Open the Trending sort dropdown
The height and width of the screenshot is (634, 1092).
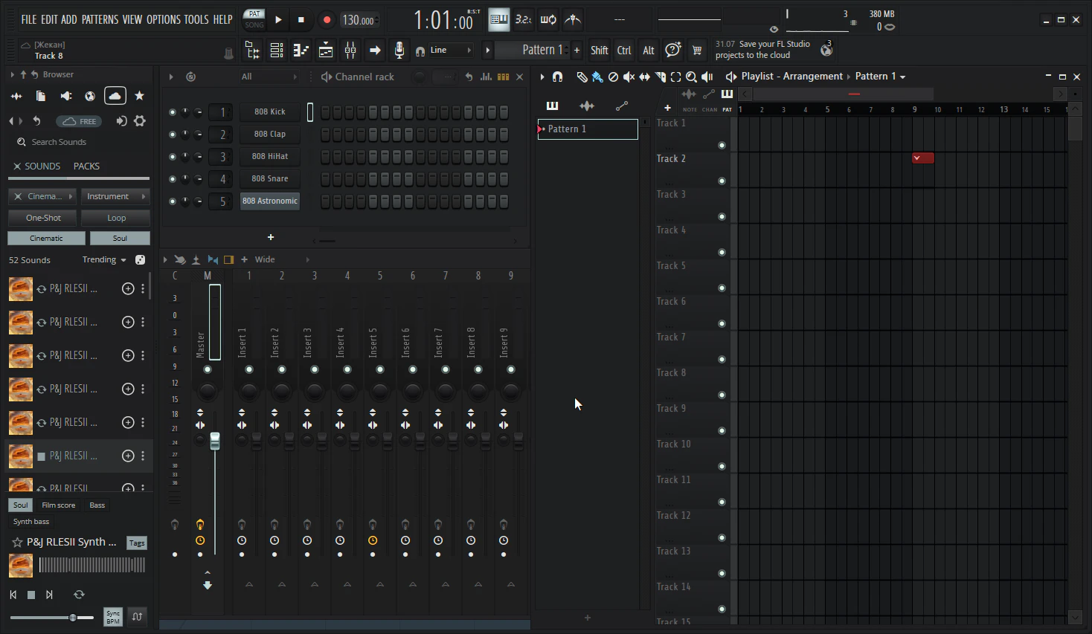(x=104, y=260)
